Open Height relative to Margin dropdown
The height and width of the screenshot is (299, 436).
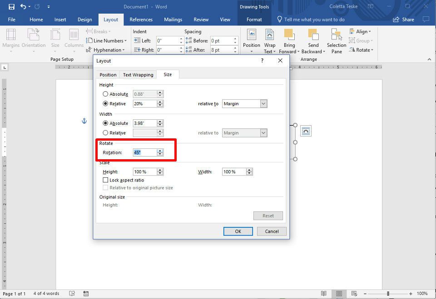tap(263, 103)
